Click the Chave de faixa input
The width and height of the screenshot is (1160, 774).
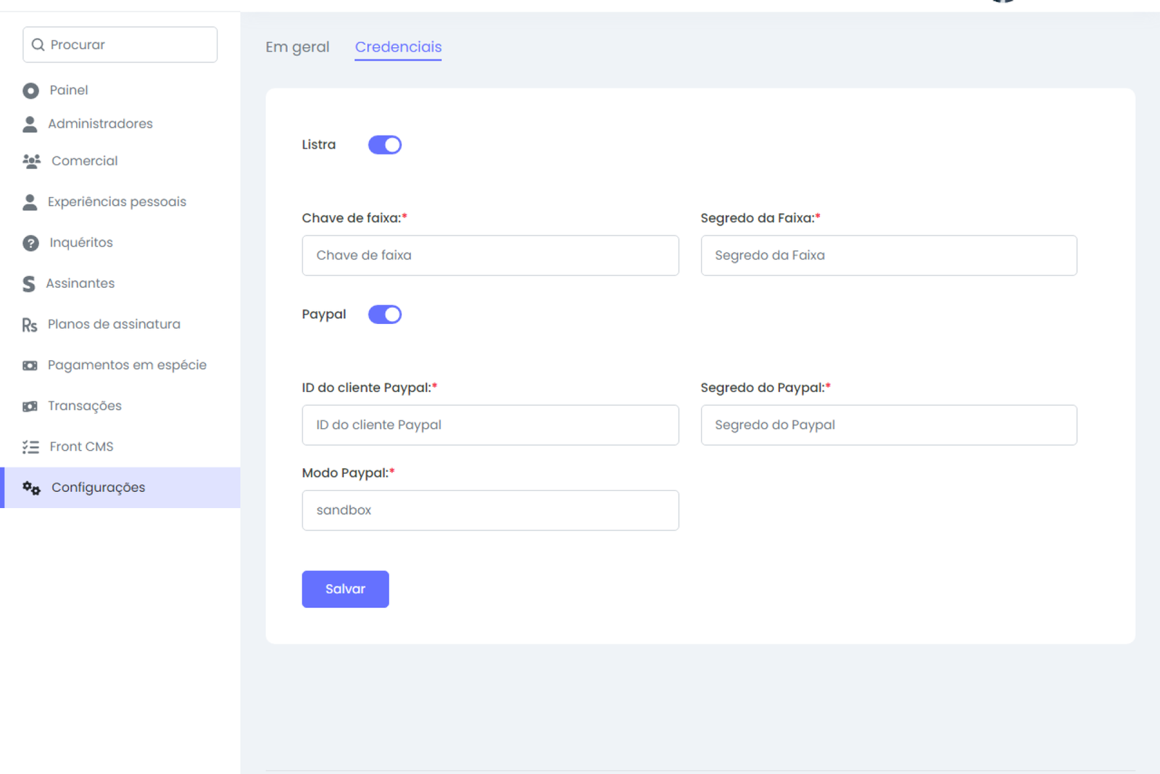pyautogui.click(x=490, y=255)
